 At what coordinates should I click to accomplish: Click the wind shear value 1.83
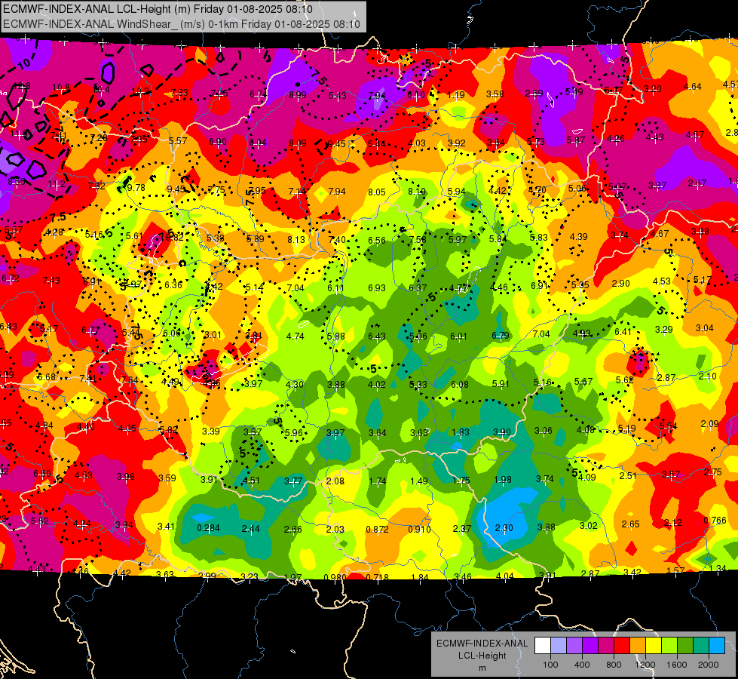click(x=461, y=432)
